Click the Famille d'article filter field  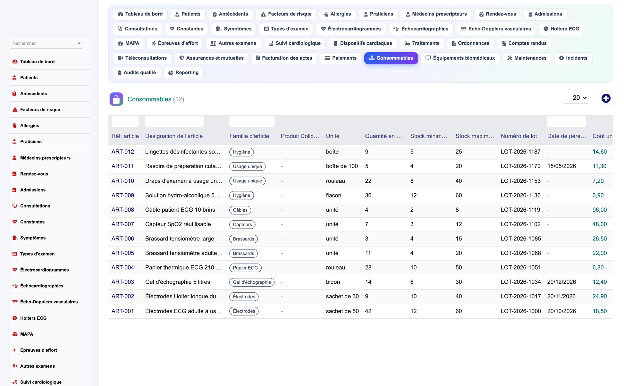tap(252, 121)
